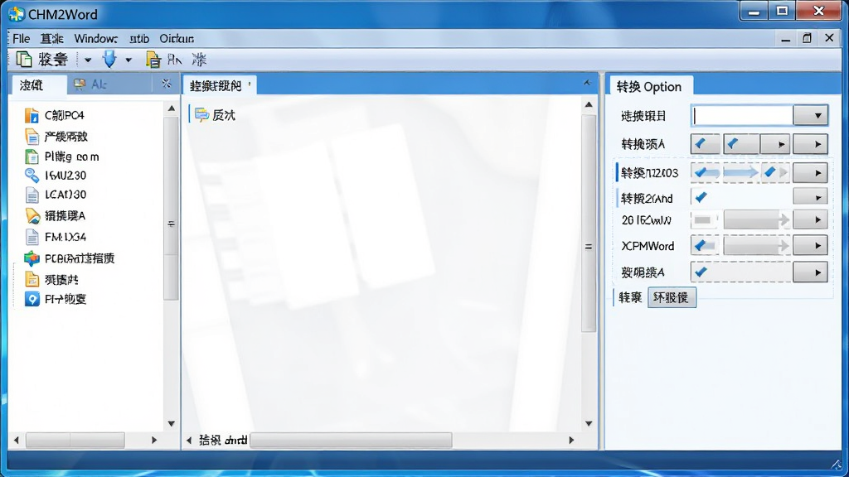Click the clipboard paste icon in toolbar
The image size is (849, 477).
point(153,60)
